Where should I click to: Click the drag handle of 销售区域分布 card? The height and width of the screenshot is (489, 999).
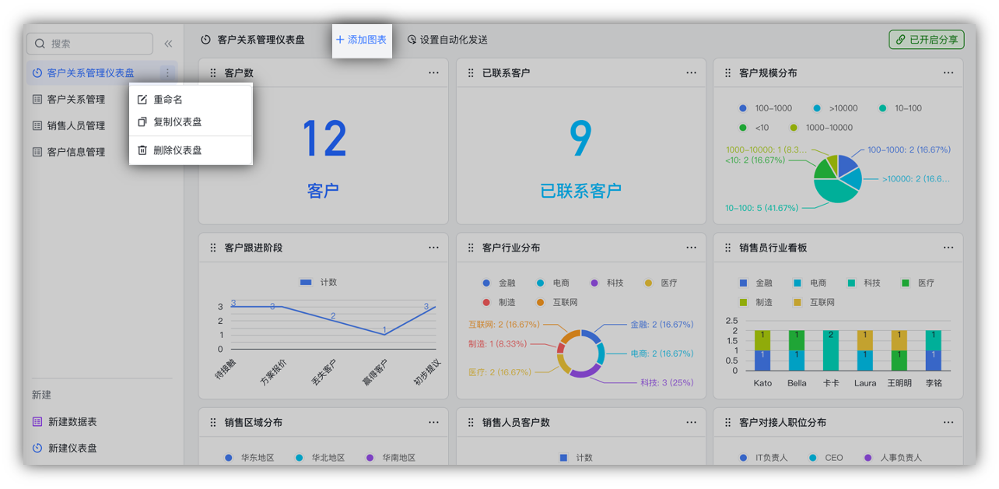213,423
